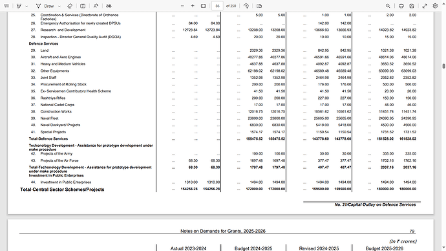Enter full screen mode
Viewport: 446px width, 251px height.
(425, 6)
